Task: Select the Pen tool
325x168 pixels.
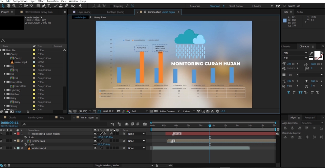Action: [44, 6]
